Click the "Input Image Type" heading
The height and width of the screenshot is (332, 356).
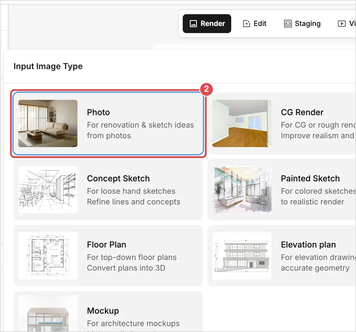click(x=48, y=66)
